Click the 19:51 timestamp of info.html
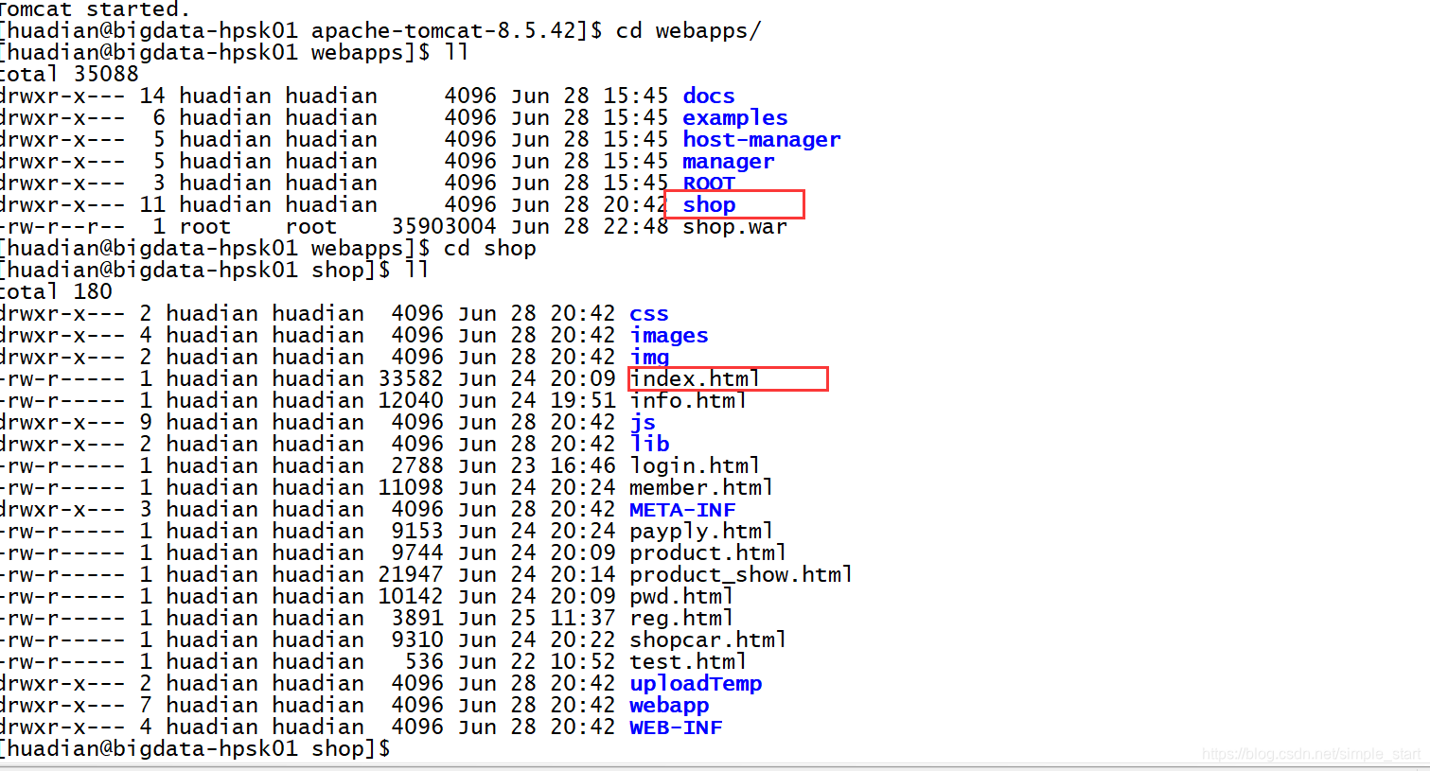 point(583,401)
